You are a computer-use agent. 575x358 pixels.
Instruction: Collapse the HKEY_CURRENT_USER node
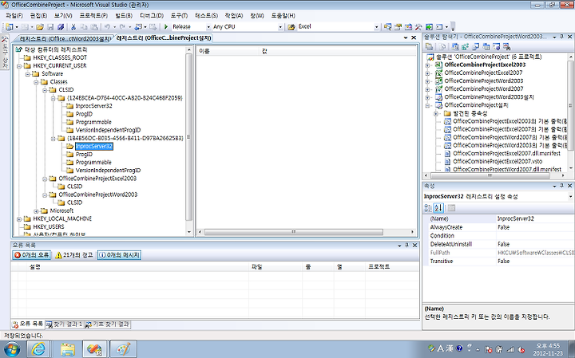(x=19, y=66)
